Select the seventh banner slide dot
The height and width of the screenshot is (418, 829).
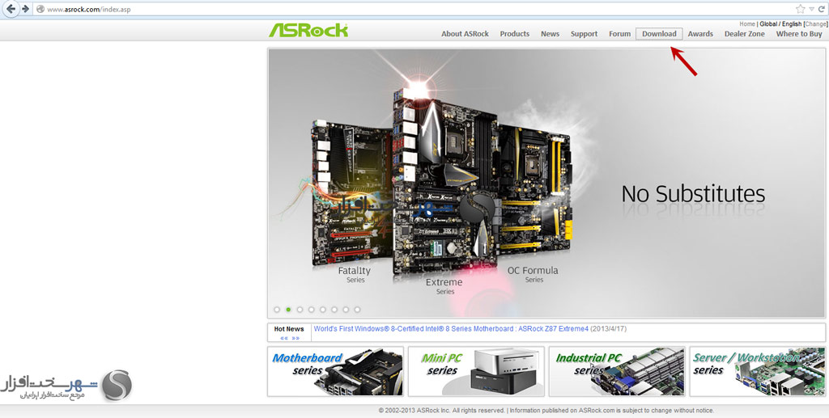[x=346, y=310]
